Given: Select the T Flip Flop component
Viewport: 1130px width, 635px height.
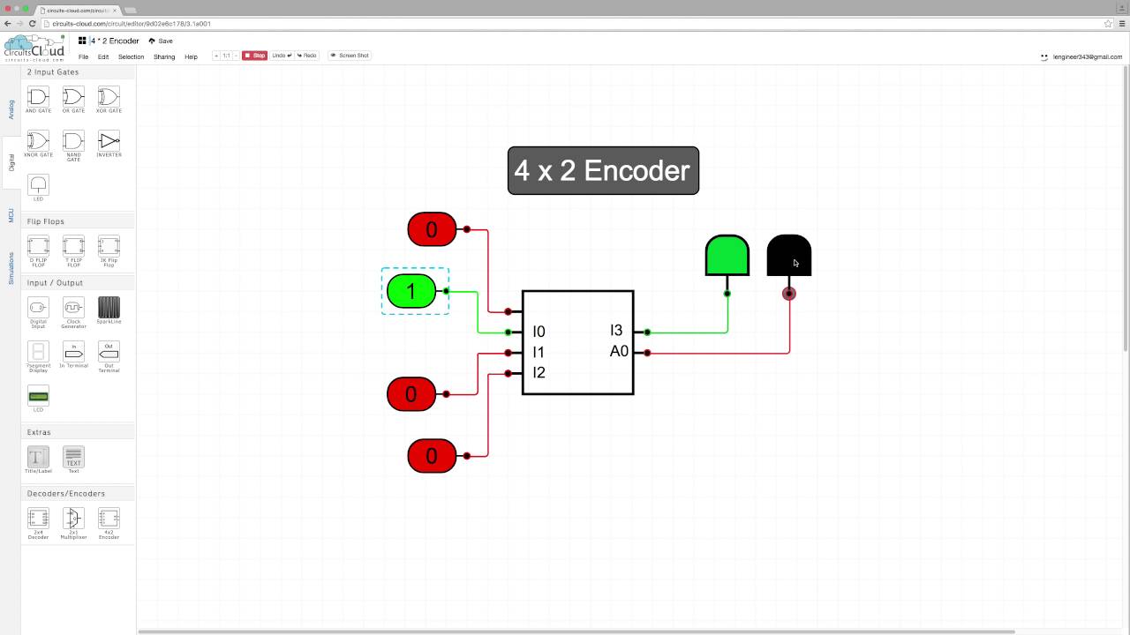Looking at the screenshot, I should coord(73,250).
